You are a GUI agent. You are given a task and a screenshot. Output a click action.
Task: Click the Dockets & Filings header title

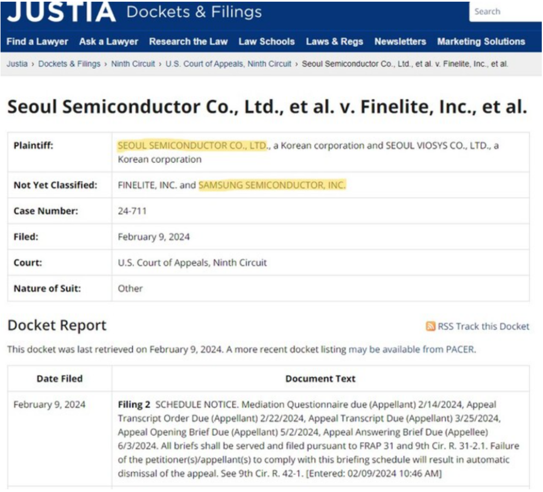pyautogui.click(x=194, y=12)
